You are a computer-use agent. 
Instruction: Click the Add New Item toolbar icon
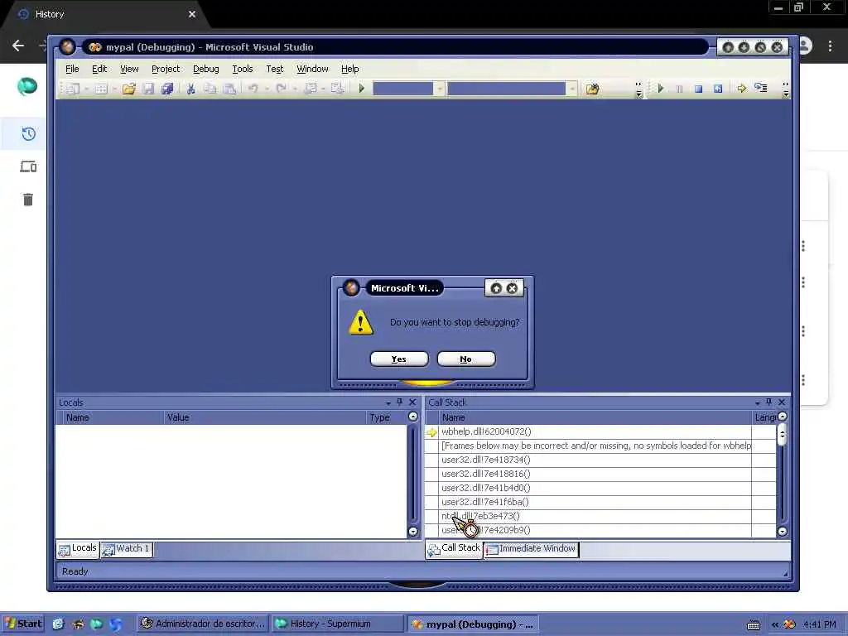click(101, 89)
